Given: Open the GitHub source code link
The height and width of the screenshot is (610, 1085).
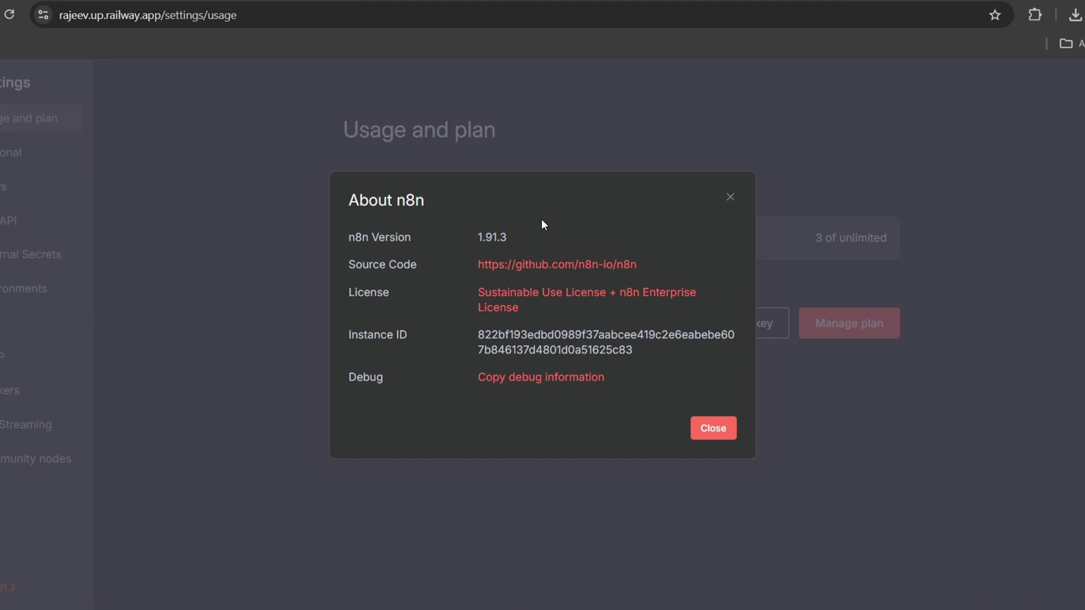Looking at the screenshot, I should click(557, 264).
